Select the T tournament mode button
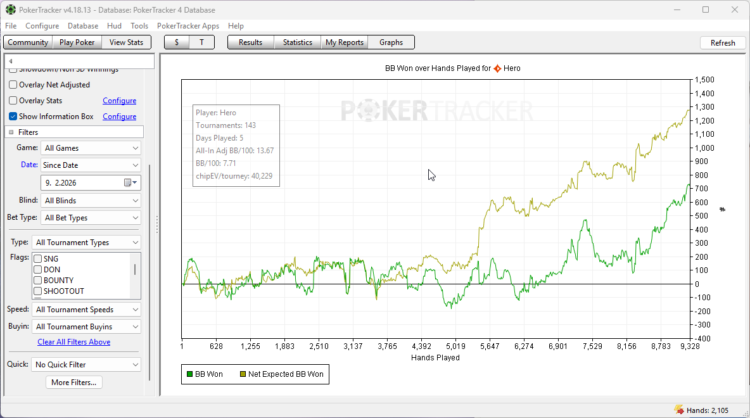This screenshot has width=750, height=418. point(202,42)
